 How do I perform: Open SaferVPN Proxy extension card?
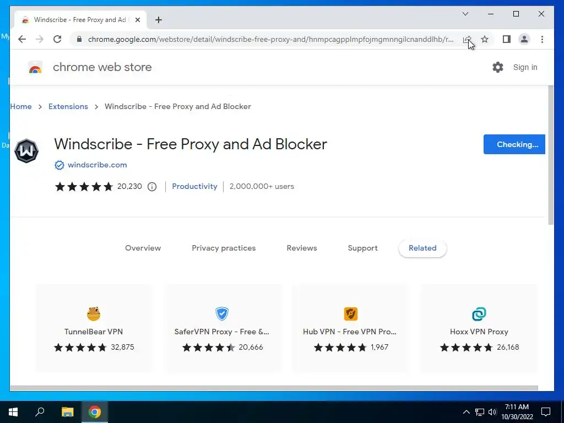pos(223,328)
